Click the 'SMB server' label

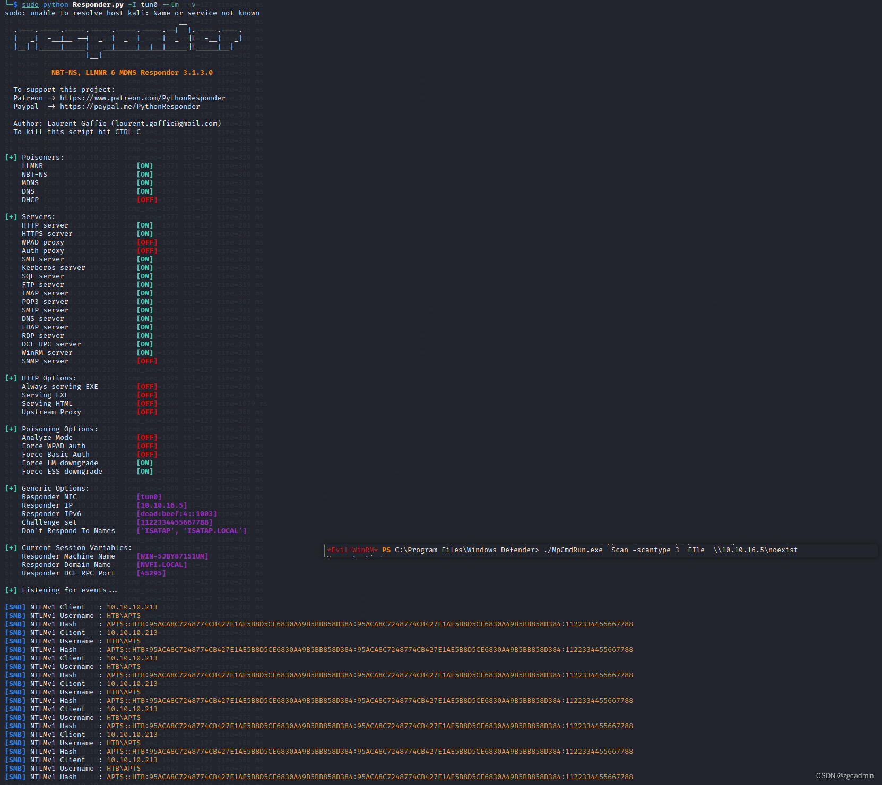[43, 259]
